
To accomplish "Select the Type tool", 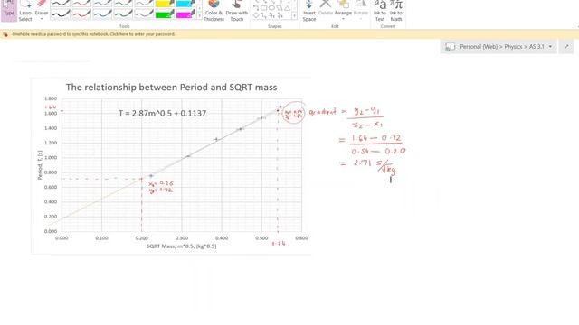I will 9,10.
